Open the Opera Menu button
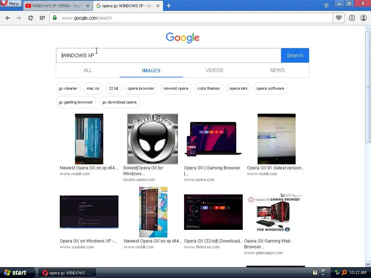This screenshot has height=278, width=371. click(11, 4)
